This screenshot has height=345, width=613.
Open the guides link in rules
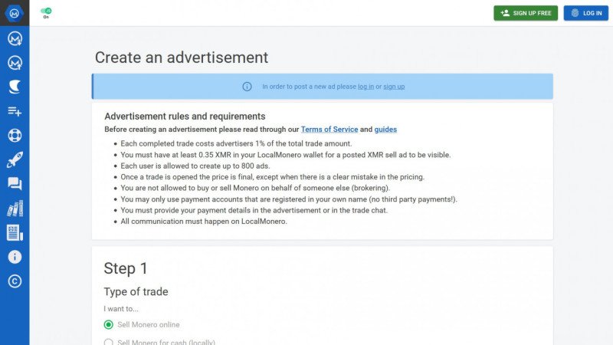pyautogui.click(x=385, y=130)
